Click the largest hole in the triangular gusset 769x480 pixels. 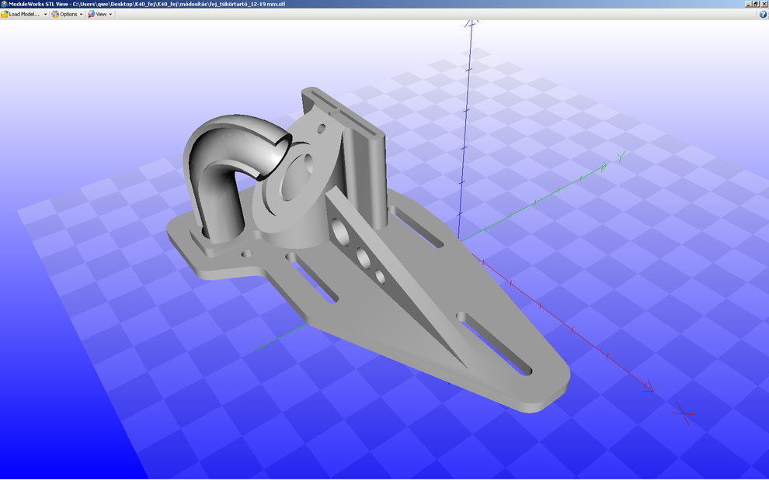click(x=341, y=230)
